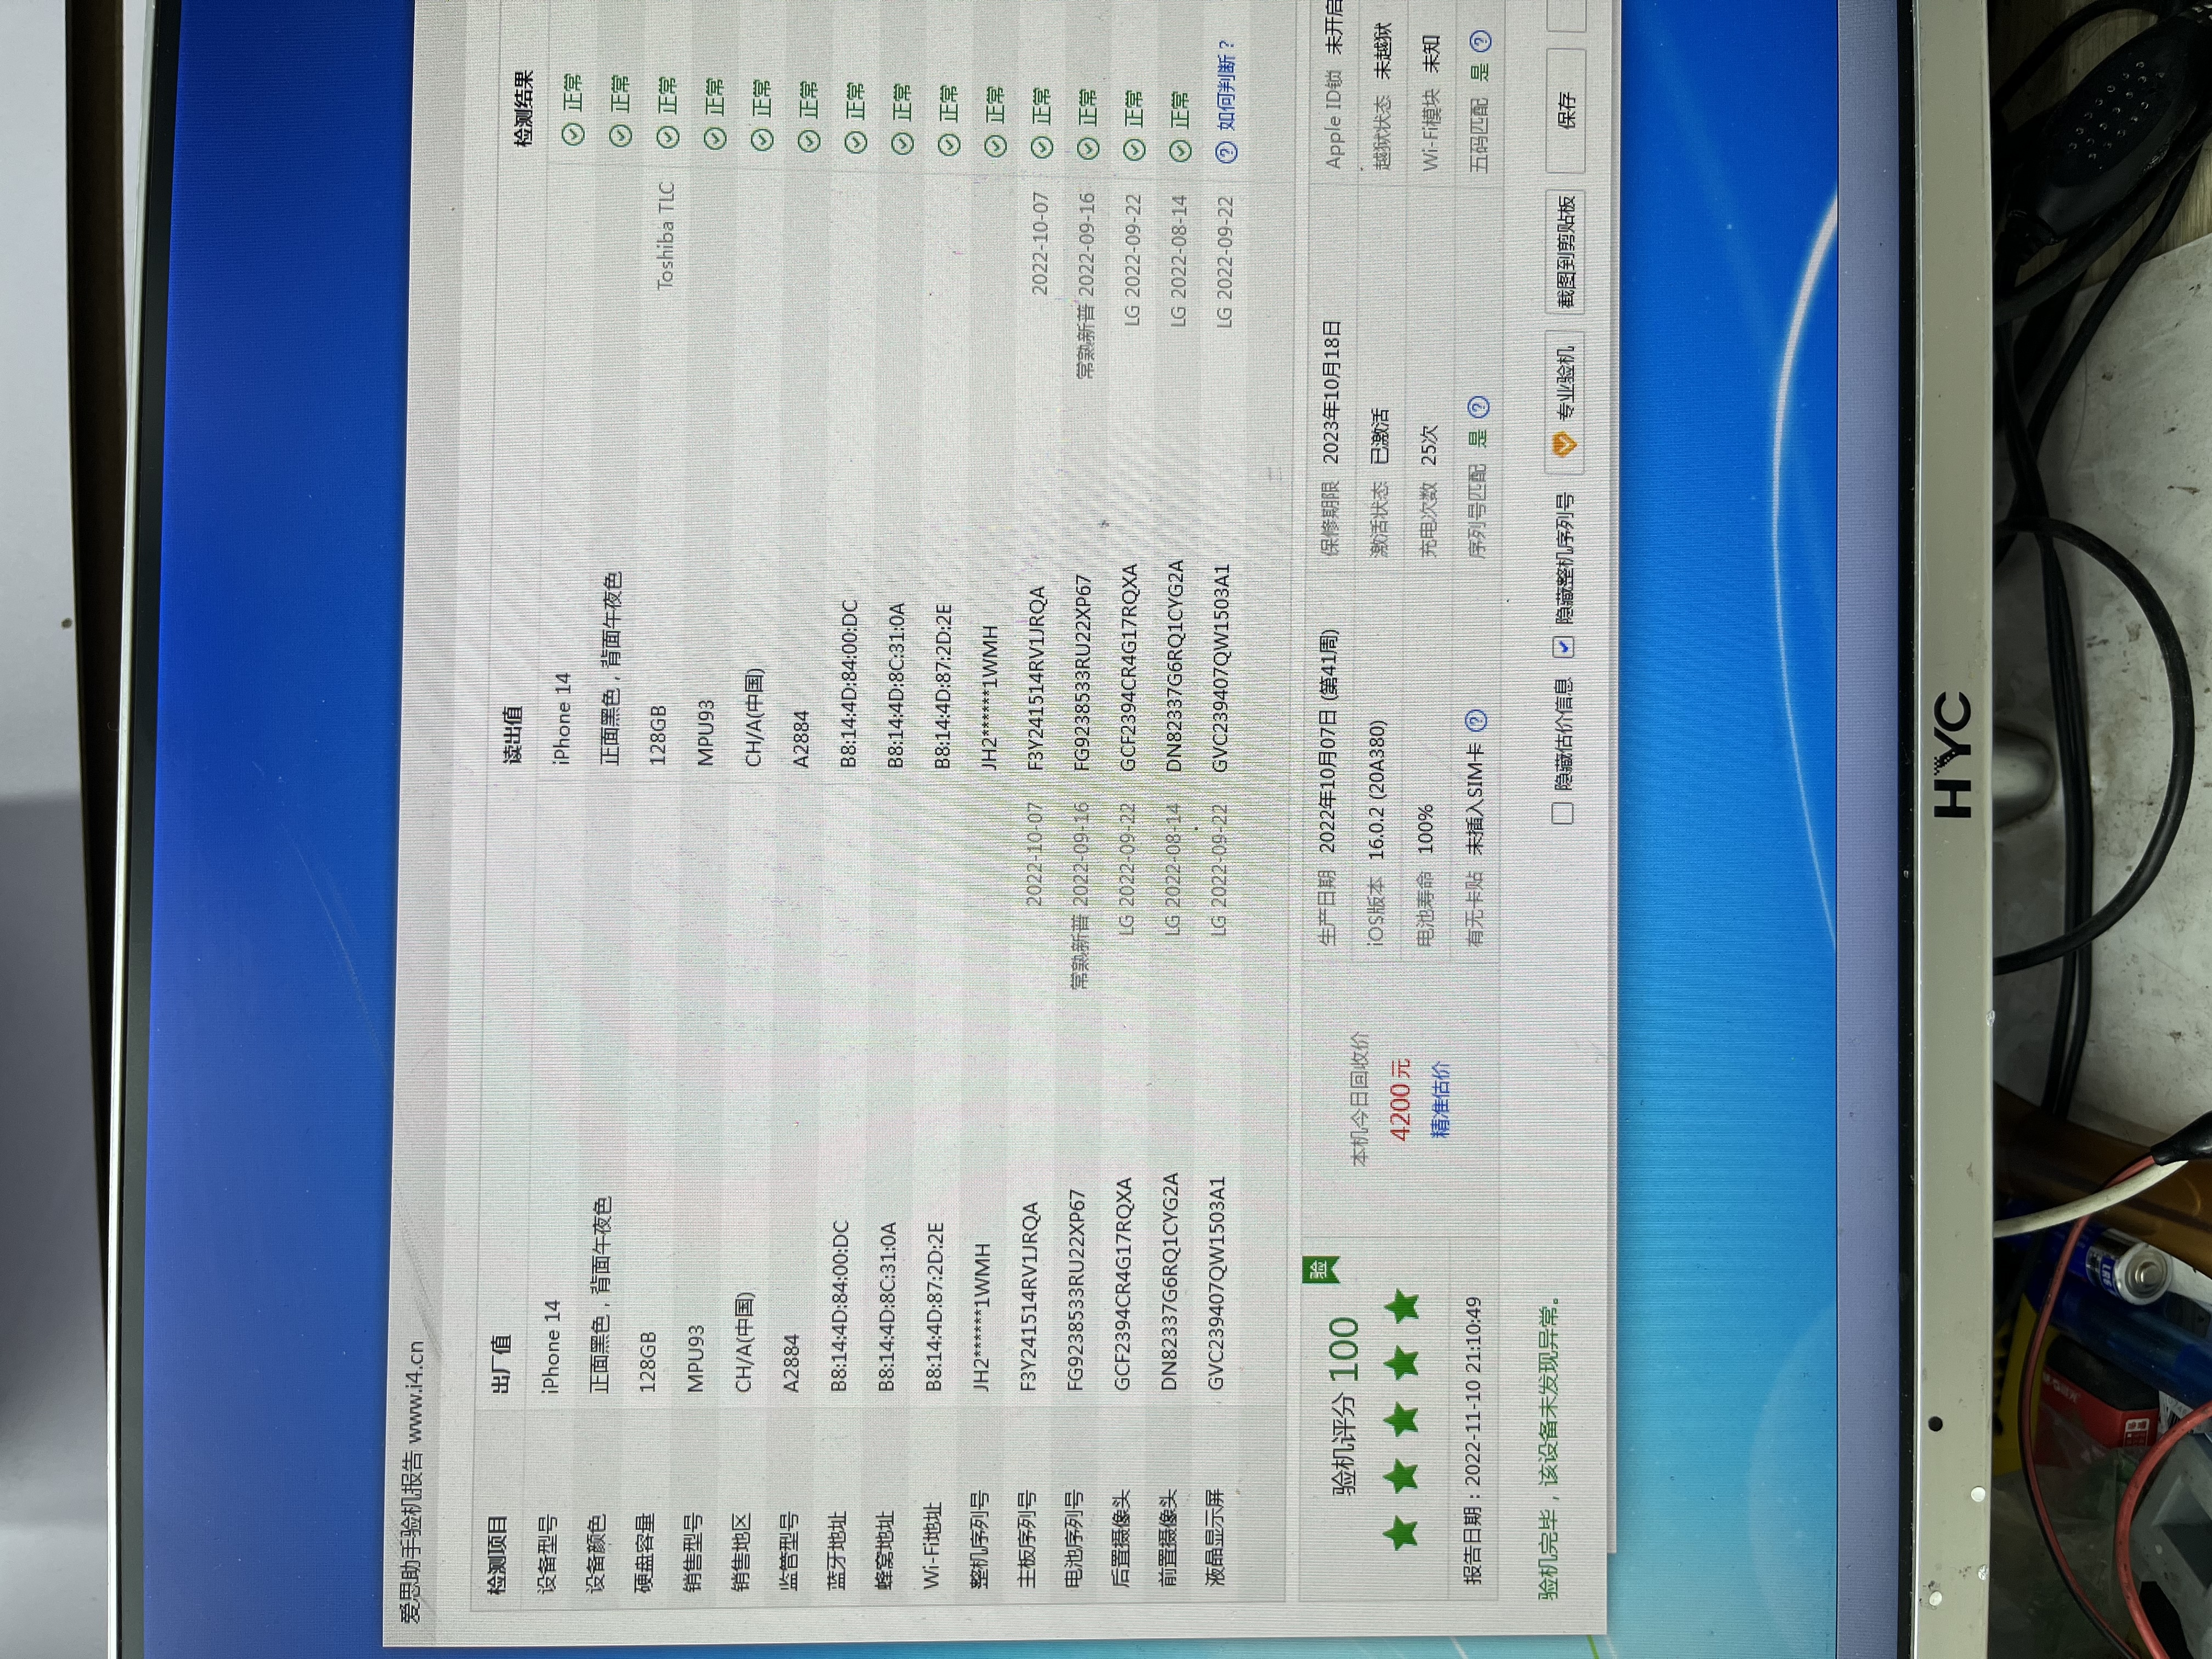2212x1659 pixels.
Task: Select B8:14:4D:8C:31:0A in the 读出值 column
Action: (x=897, y=684)
